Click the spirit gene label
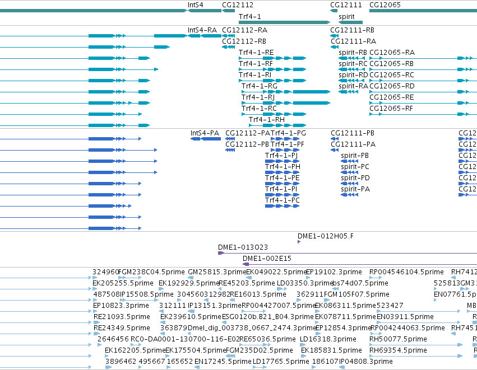The width and height of the screenshot is (477, 370). coord(346,17)
